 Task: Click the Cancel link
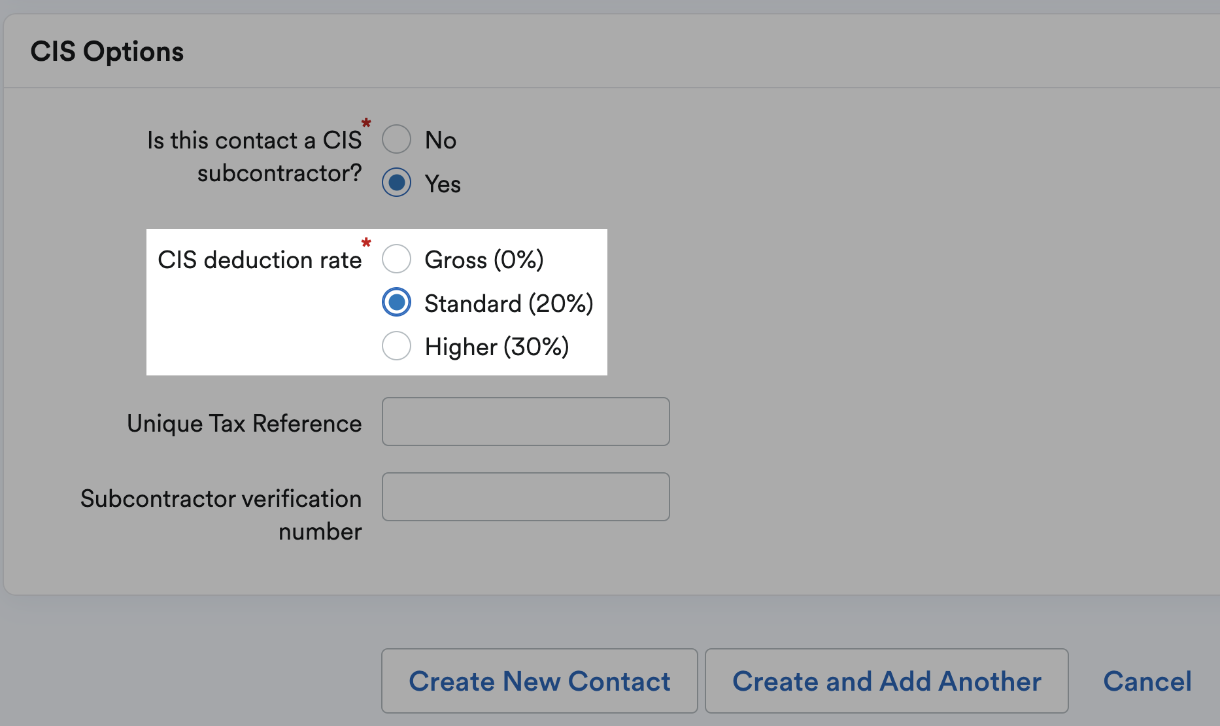pos(1147,681)
